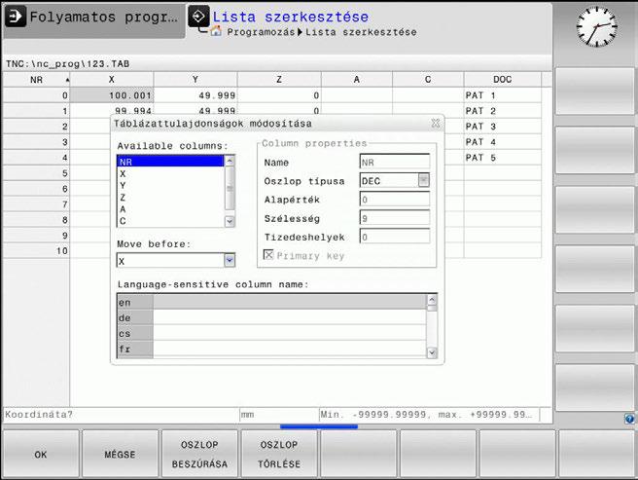
Task: Click the Y column header
Action: point(195,80)
